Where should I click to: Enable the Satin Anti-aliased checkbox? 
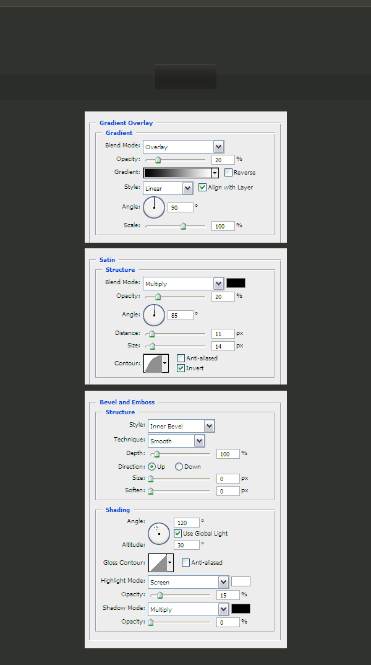coord(181,358)
